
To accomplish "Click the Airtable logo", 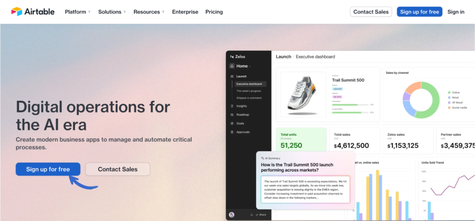I will coord(33,12).
